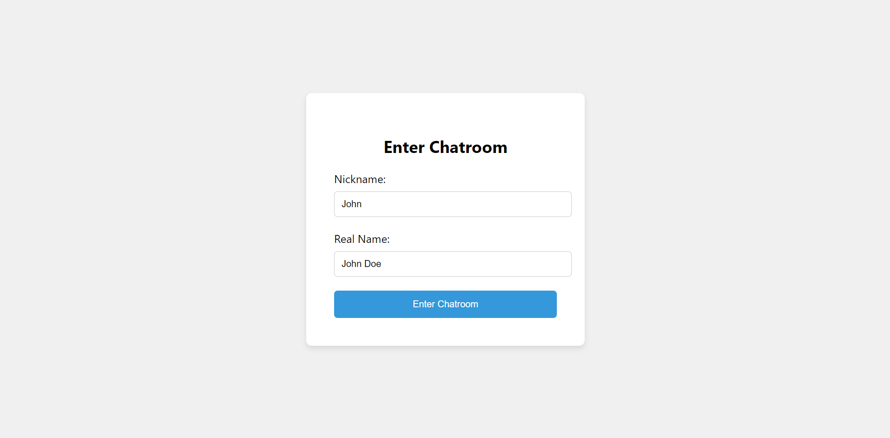Click white card area below the blue button

(x=445, y=333)
